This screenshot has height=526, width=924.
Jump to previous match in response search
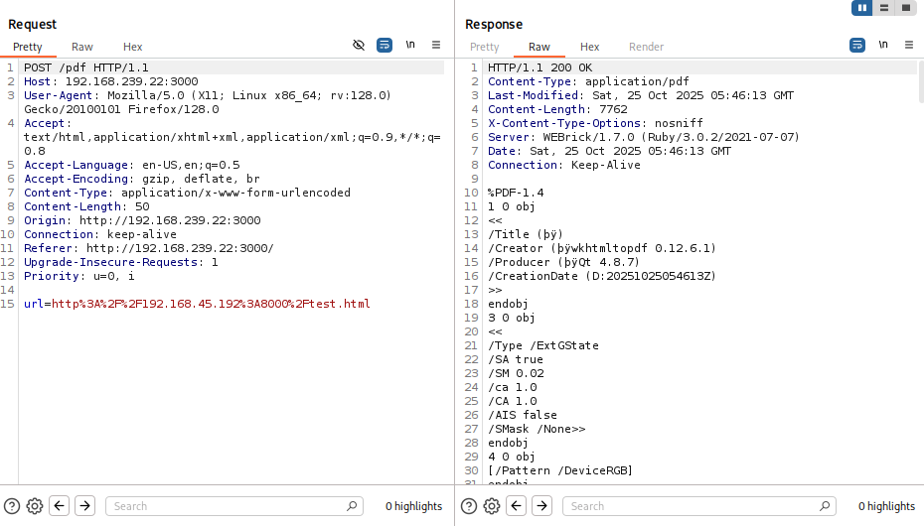tap(517, 506)
